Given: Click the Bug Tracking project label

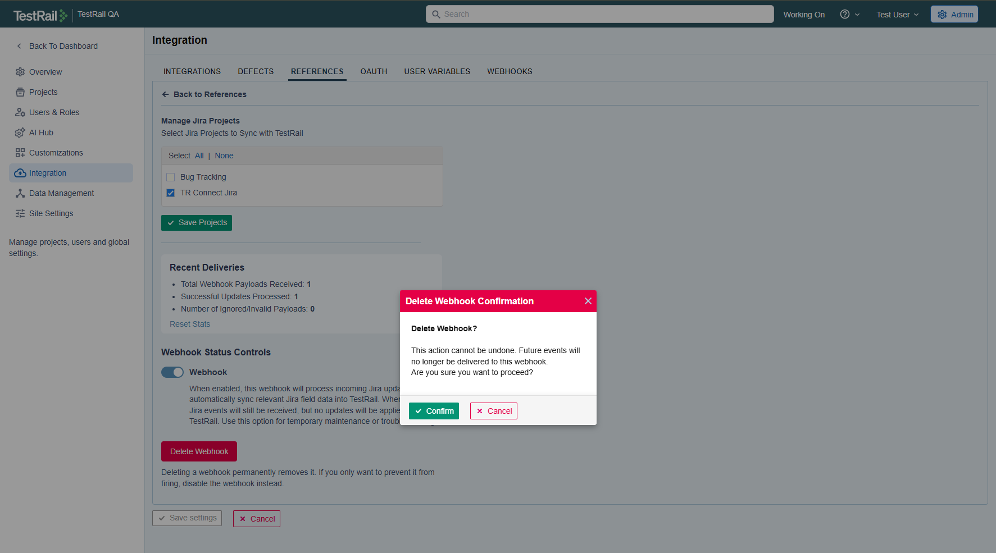Looking at the screenshot, I should [203, 177].
